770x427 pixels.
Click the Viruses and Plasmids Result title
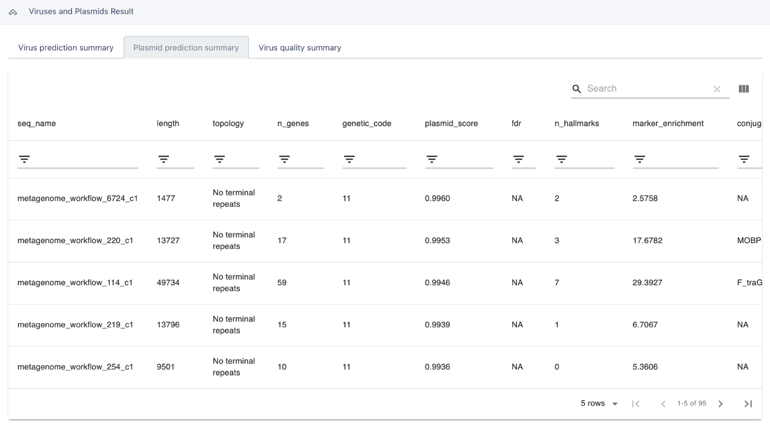click(81, 12)
